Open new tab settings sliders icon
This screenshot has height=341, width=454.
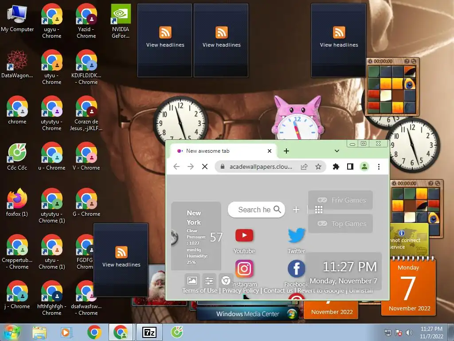(209, 281)
